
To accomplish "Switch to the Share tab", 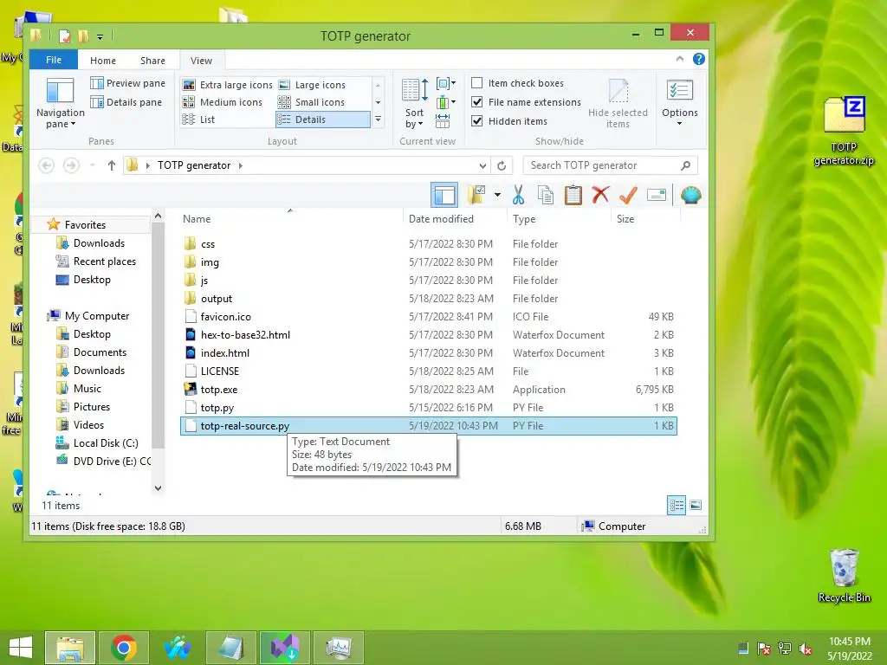I will 152,61.
